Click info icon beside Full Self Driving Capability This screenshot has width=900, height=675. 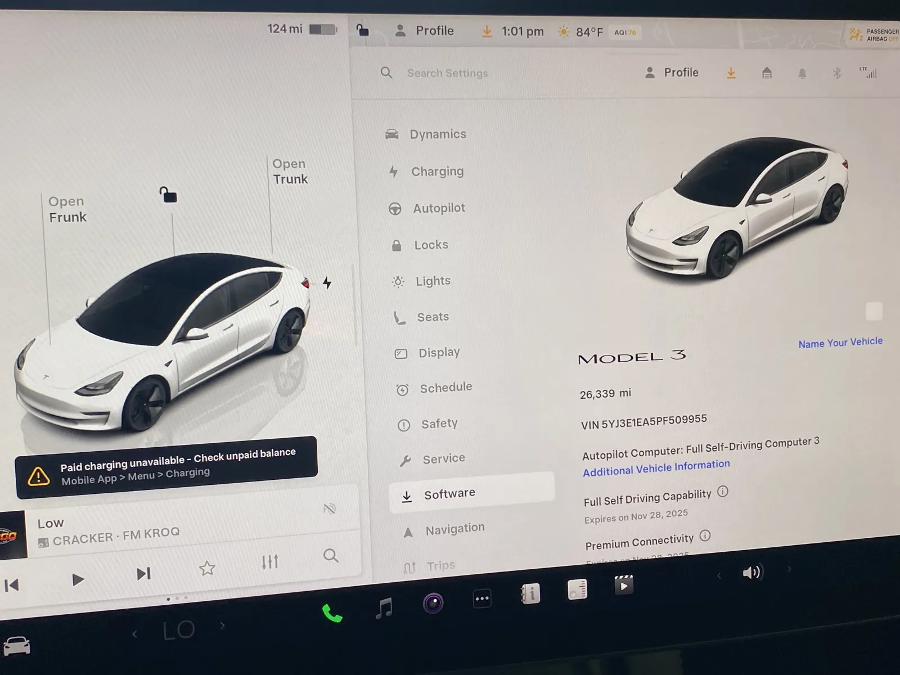click(723, 492)
